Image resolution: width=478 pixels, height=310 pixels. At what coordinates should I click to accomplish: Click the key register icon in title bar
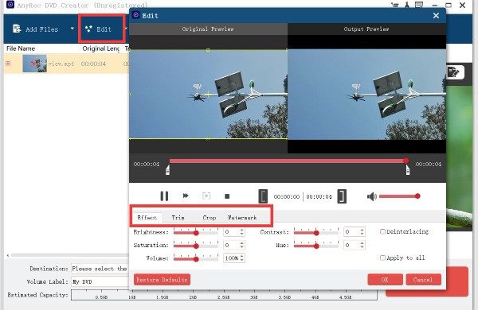click(x=407, y=5)
